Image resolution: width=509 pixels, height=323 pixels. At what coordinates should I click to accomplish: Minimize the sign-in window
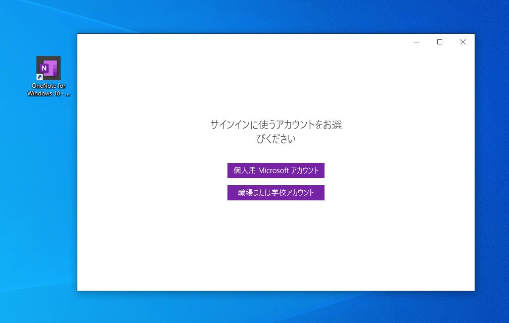pyautogui.click(x=417, y=42)
